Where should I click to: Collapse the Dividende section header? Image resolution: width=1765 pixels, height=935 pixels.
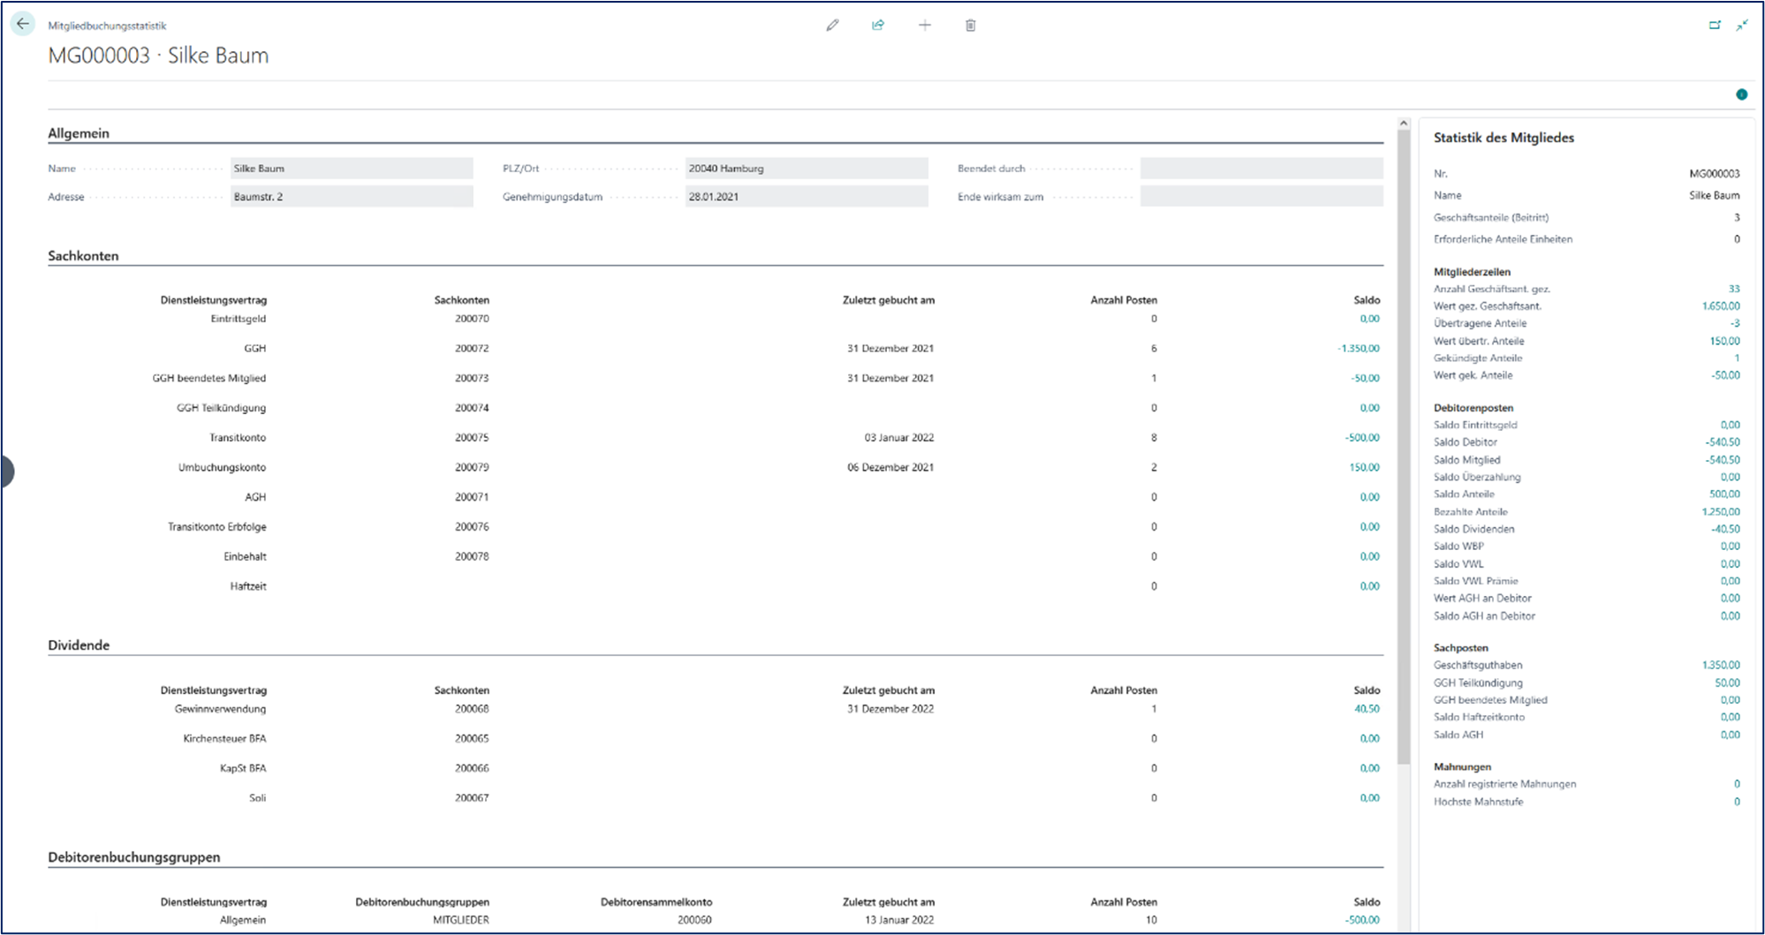click(79, 645)
